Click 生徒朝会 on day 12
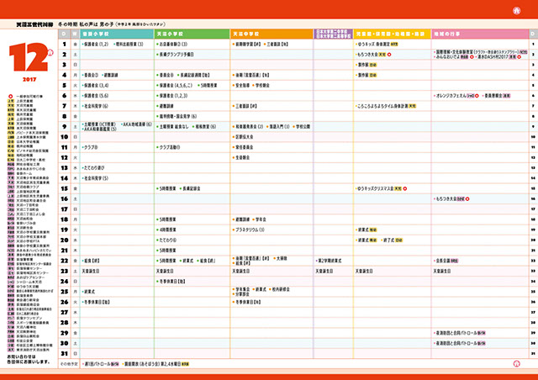Viewport: 538px width, 380px height. tap(242, 157)
